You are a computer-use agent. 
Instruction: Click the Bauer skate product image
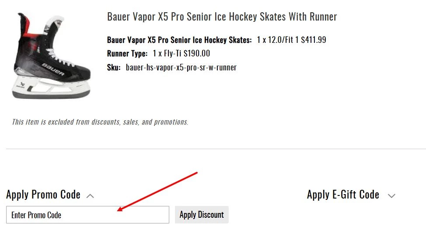pos(51,56)
